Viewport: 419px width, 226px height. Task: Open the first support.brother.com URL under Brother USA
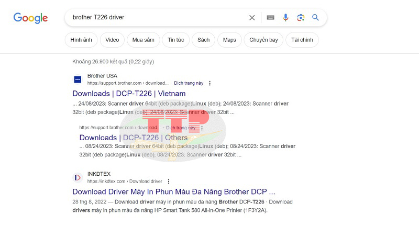point(128,83)
